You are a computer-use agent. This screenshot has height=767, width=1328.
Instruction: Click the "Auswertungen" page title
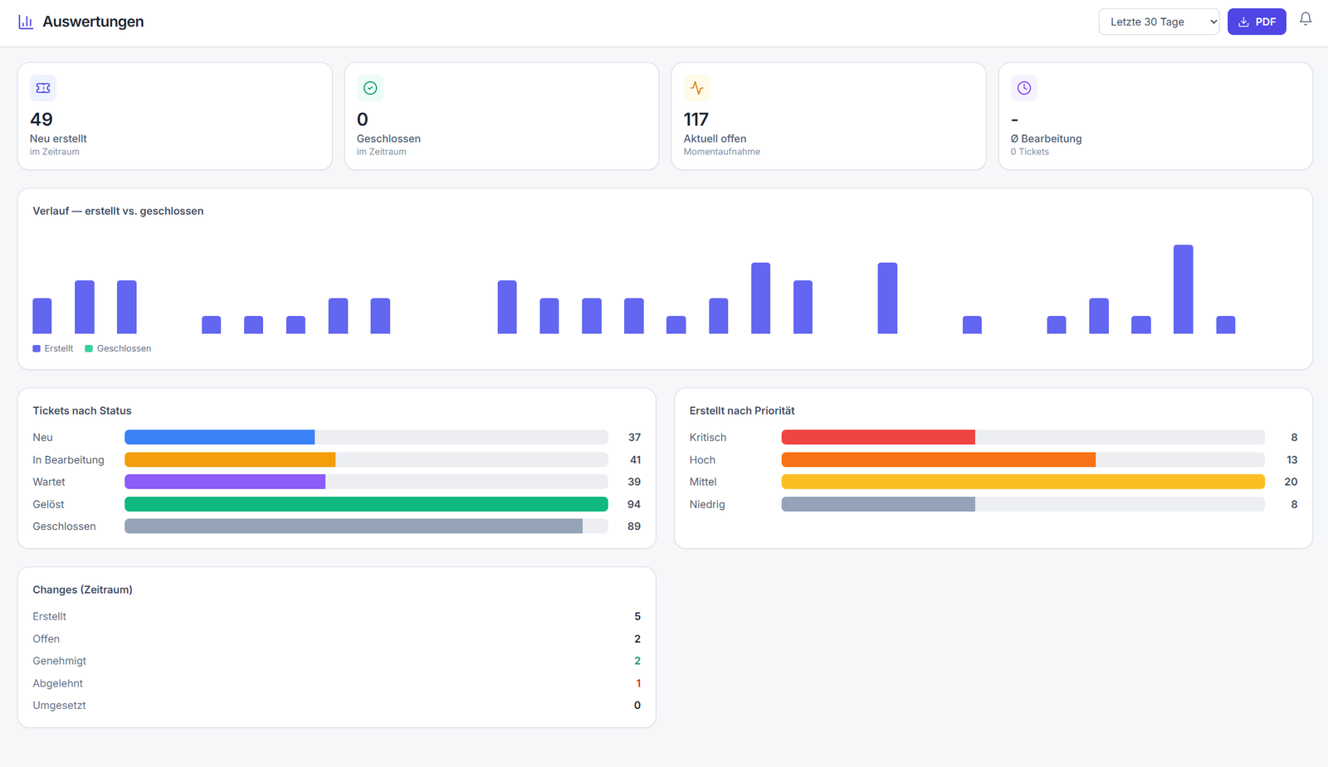click(x=93, y=22)
